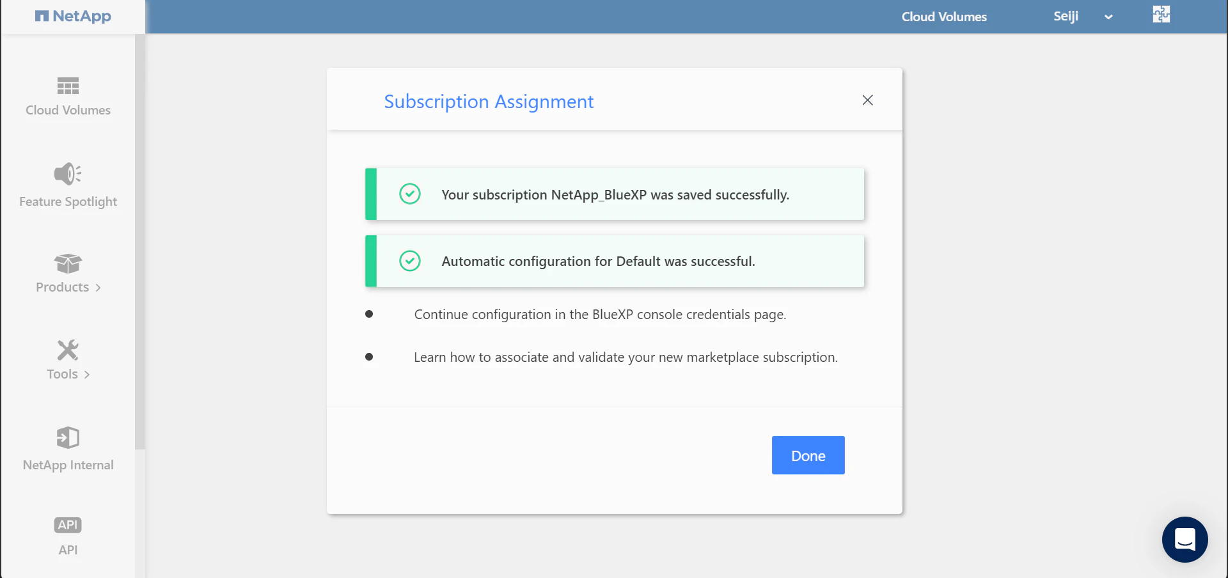Click the Products box icon

68,263
